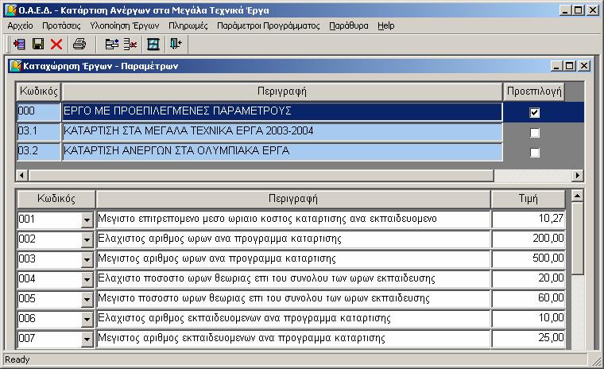Click the red X delete icon
This screenshot has width=604, height=369.
tap(56, 44)
